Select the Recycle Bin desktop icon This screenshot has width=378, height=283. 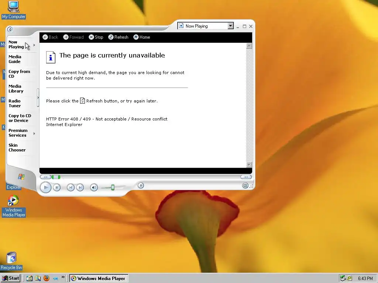pos(11,261)
